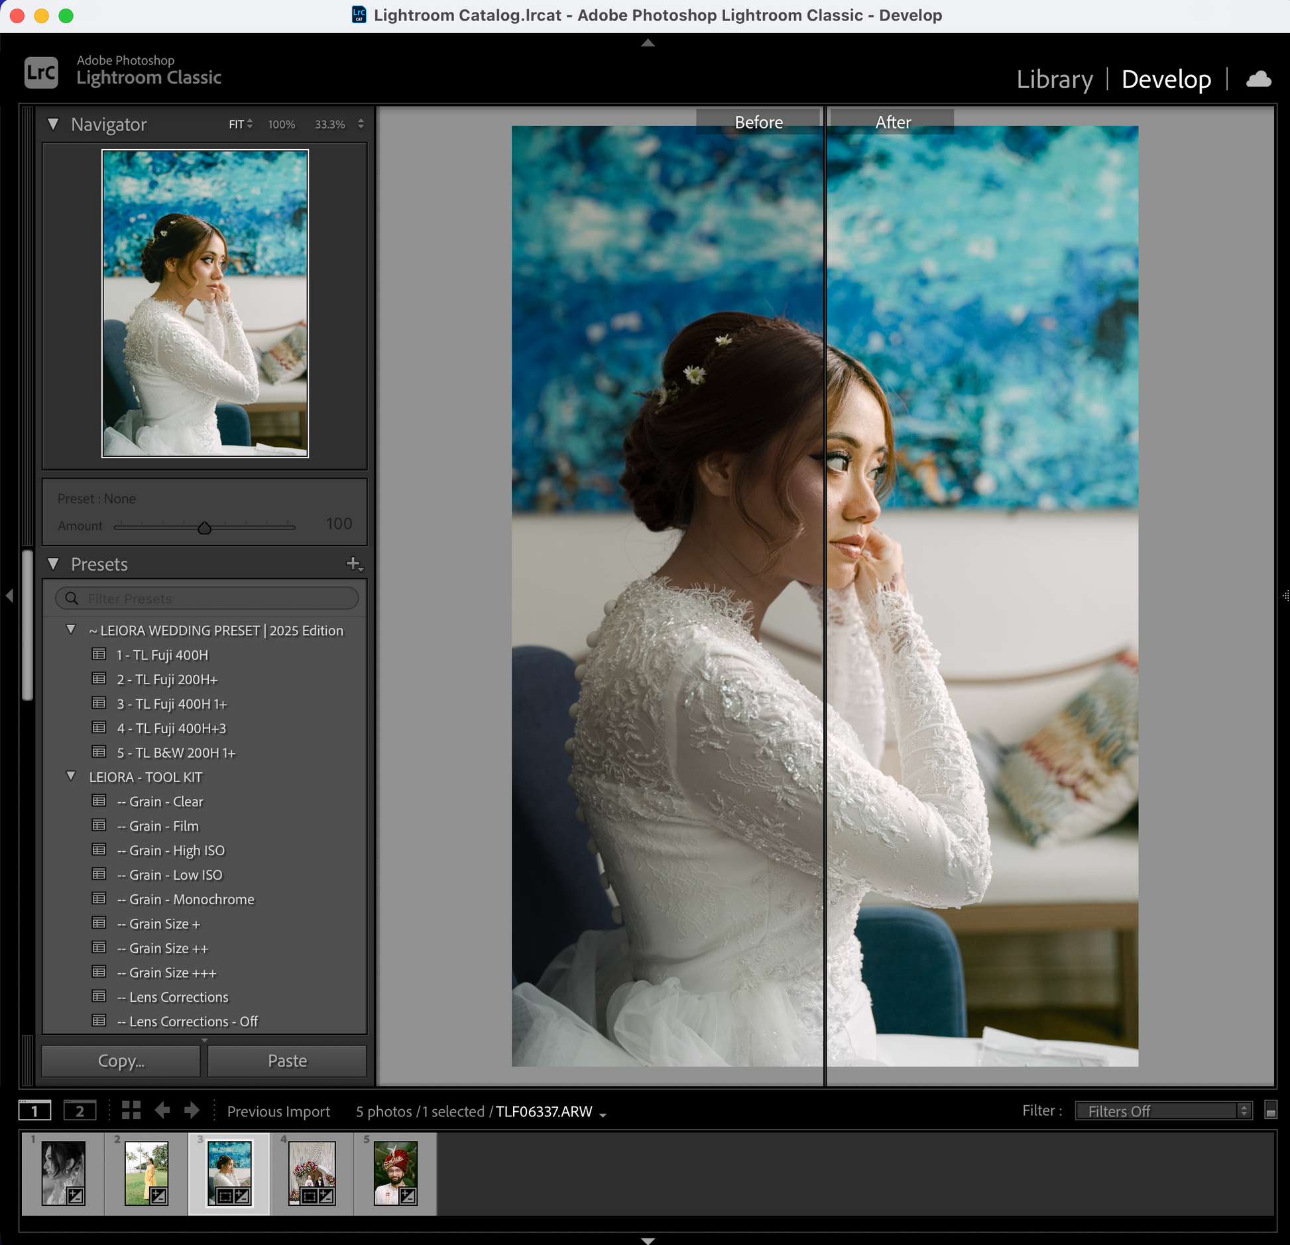Click search icon in Filter Presets field
The width and height of the screenshot is (1290, 1245).
pos(72,599)
